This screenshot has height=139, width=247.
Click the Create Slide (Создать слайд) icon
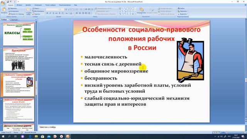29,10
